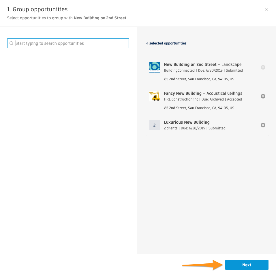Screen dimensions: 276x275
Task: Remove Luxurious New Building from selected opportunities
Action: coord(263,125)
